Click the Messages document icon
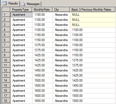The width and height of the screenshot is (116, 104). (x=23, y=4)
